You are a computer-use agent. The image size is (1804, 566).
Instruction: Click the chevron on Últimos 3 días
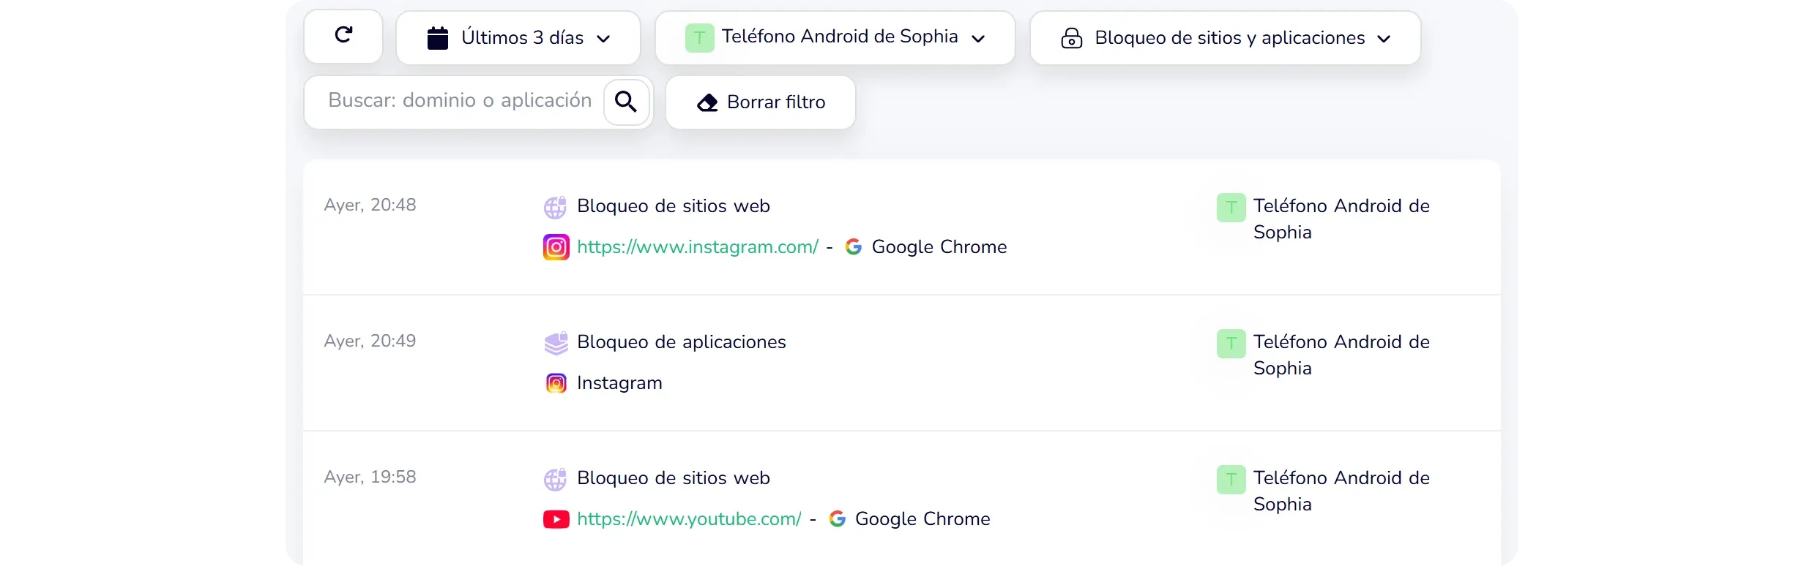coord(603,39)
